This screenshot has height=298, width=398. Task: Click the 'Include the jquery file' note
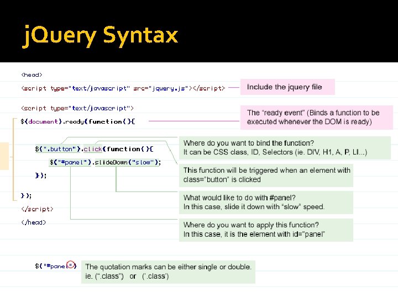pyautogui.click(x=287, y=87)
